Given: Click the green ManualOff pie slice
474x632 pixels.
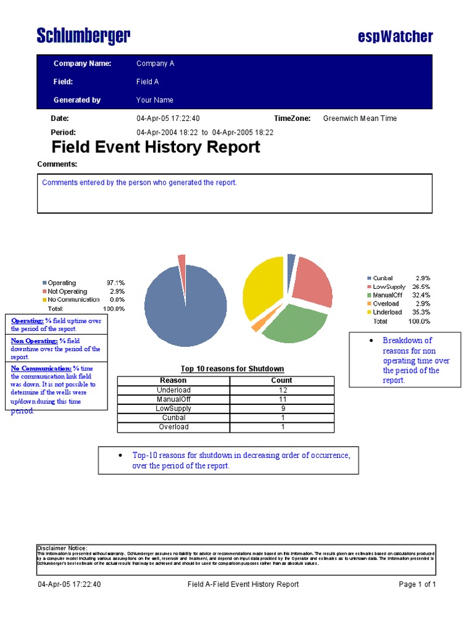Looking at the screenshot, I should point(296,325).
